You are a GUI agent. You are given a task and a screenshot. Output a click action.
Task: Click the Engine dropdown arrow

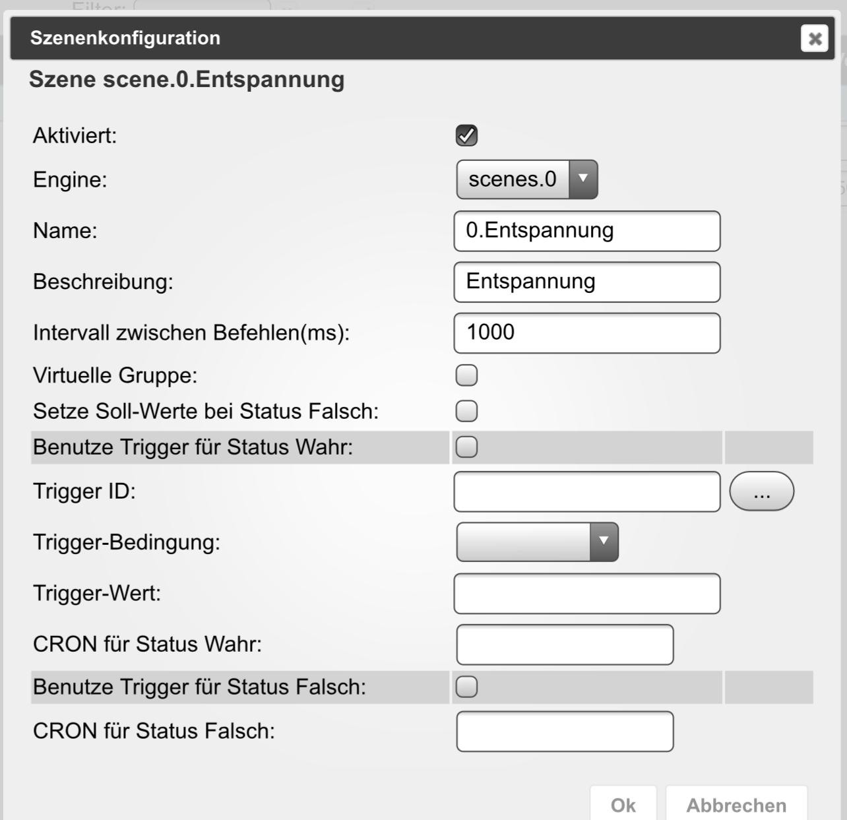pos(583,179)
